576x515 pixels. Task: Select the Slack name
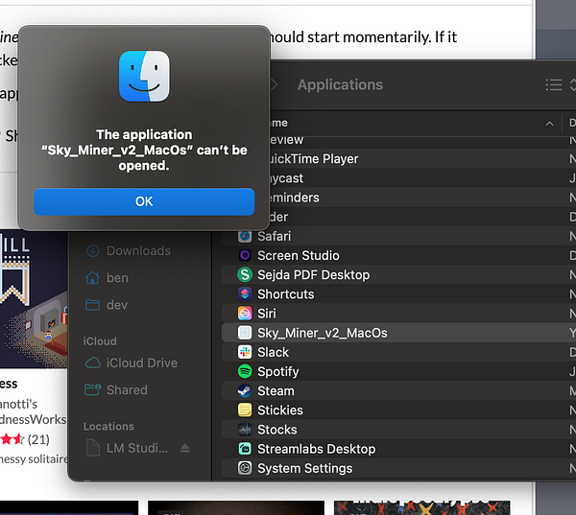click(273, 352)
